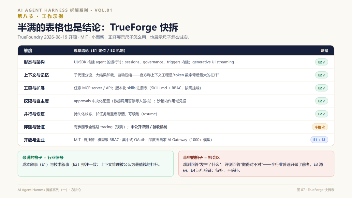
Task: Click the 证据 column header
Action: point(324,51)
